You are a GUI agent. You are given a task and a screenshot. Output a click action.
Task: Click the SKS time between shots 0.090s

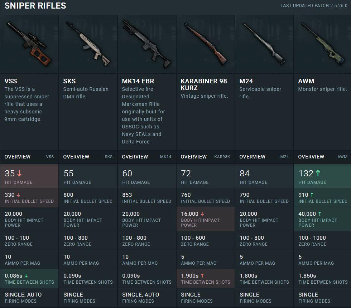(x=72, y=275)
